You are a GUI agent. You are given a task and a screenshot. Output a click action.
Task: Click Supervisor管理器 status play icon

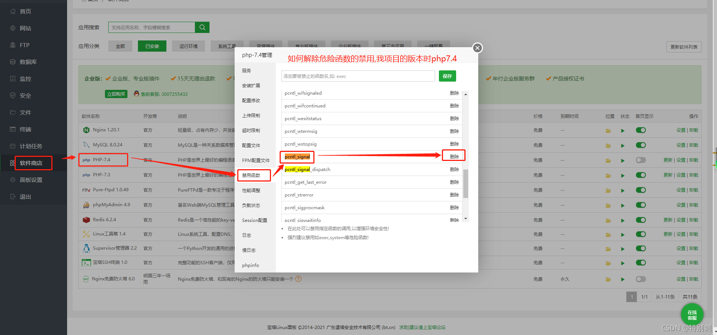pos(623,249)
